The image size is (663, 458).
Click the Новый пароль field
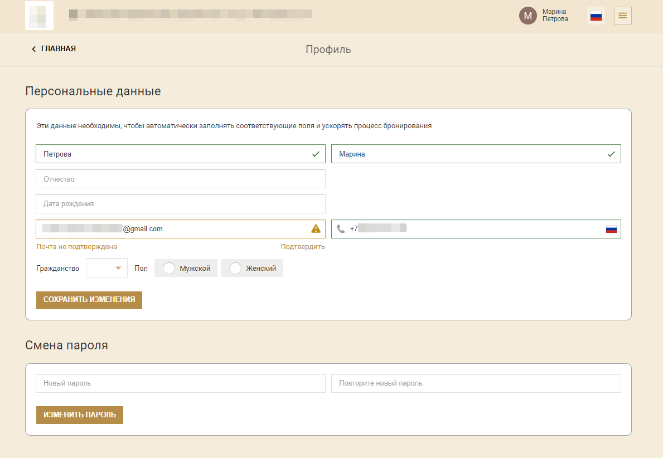pos(181,383)
